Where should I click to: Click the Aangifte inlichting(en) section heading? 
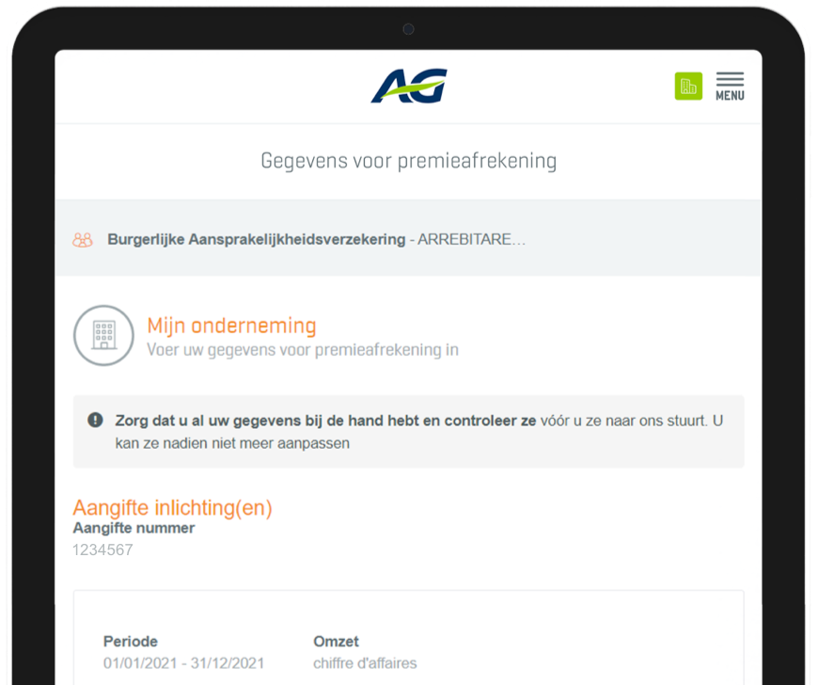(x=172, y=508)
